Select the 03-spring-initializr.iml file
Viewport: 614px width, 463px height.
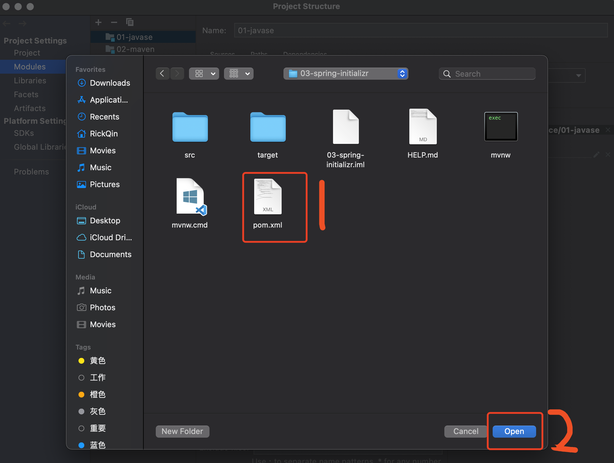pyautogui.click(x=346, y=127)
